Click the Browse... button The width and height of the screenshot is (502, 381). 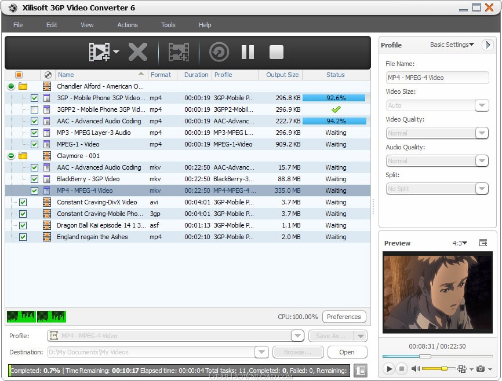click(x=298, y=352)
